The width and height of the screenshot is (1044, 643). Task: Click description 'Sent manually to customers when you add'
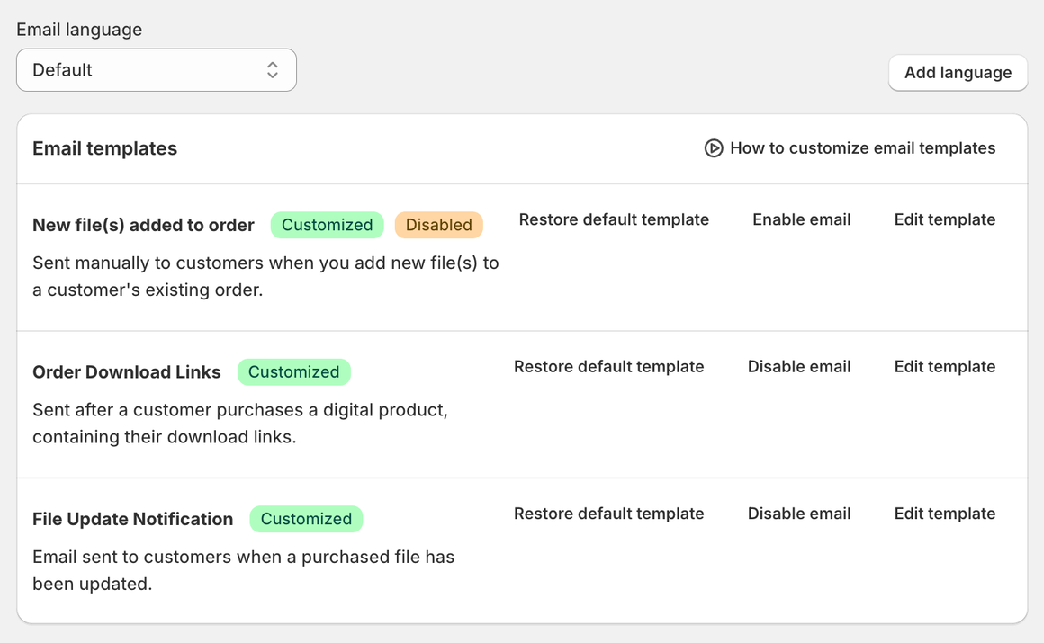click(x=265, y=276)
